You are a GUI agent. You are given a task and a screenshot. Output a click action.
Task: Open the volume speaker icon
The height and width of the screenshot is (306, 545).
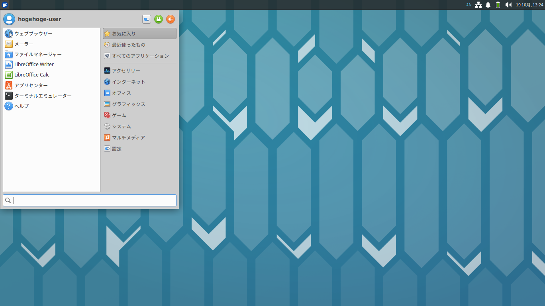tap(508, 5)
